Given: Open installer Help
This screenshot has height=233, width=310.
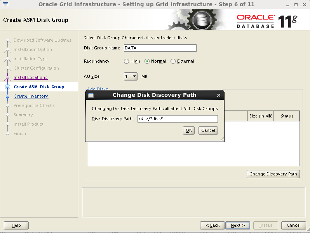Looking at the screenshot, I should pos(16,225).
